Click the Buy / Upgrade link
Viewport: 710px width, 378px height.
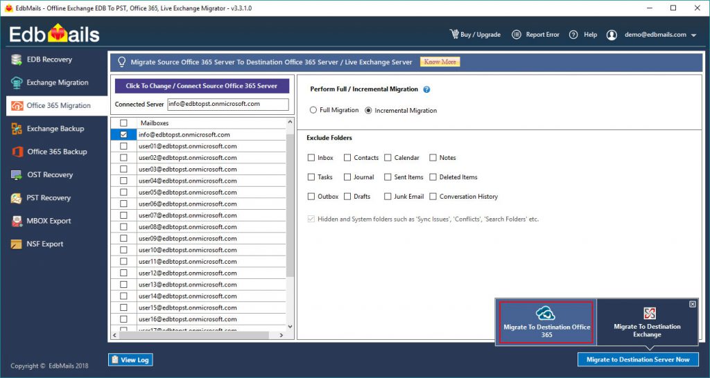click(x=480, y=35)
